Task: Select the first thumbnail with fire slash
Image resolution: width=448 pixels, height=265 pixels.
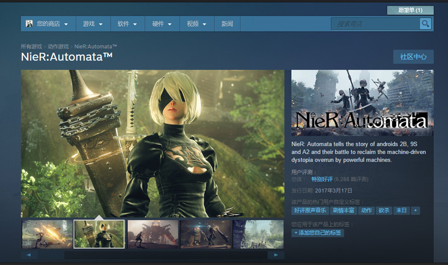Action: pyautogui.click(x=47, y=234)
